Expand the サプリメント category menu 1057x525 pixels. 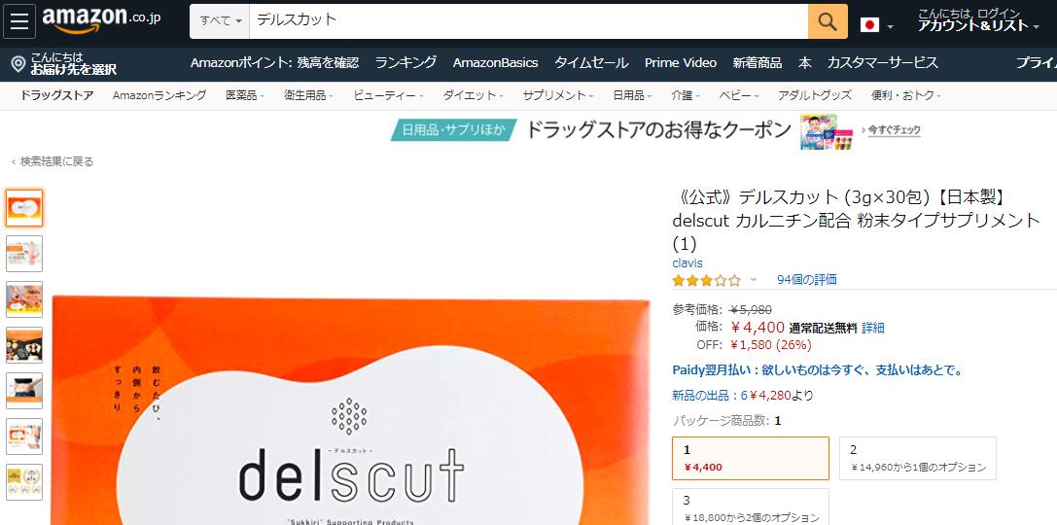tap(558, 95)
